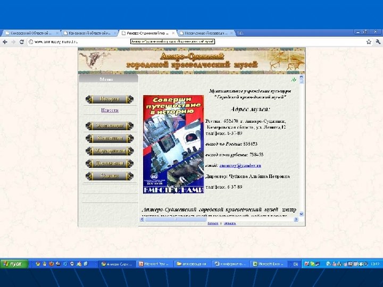Open the Пуск start menu

click(14, 264)
